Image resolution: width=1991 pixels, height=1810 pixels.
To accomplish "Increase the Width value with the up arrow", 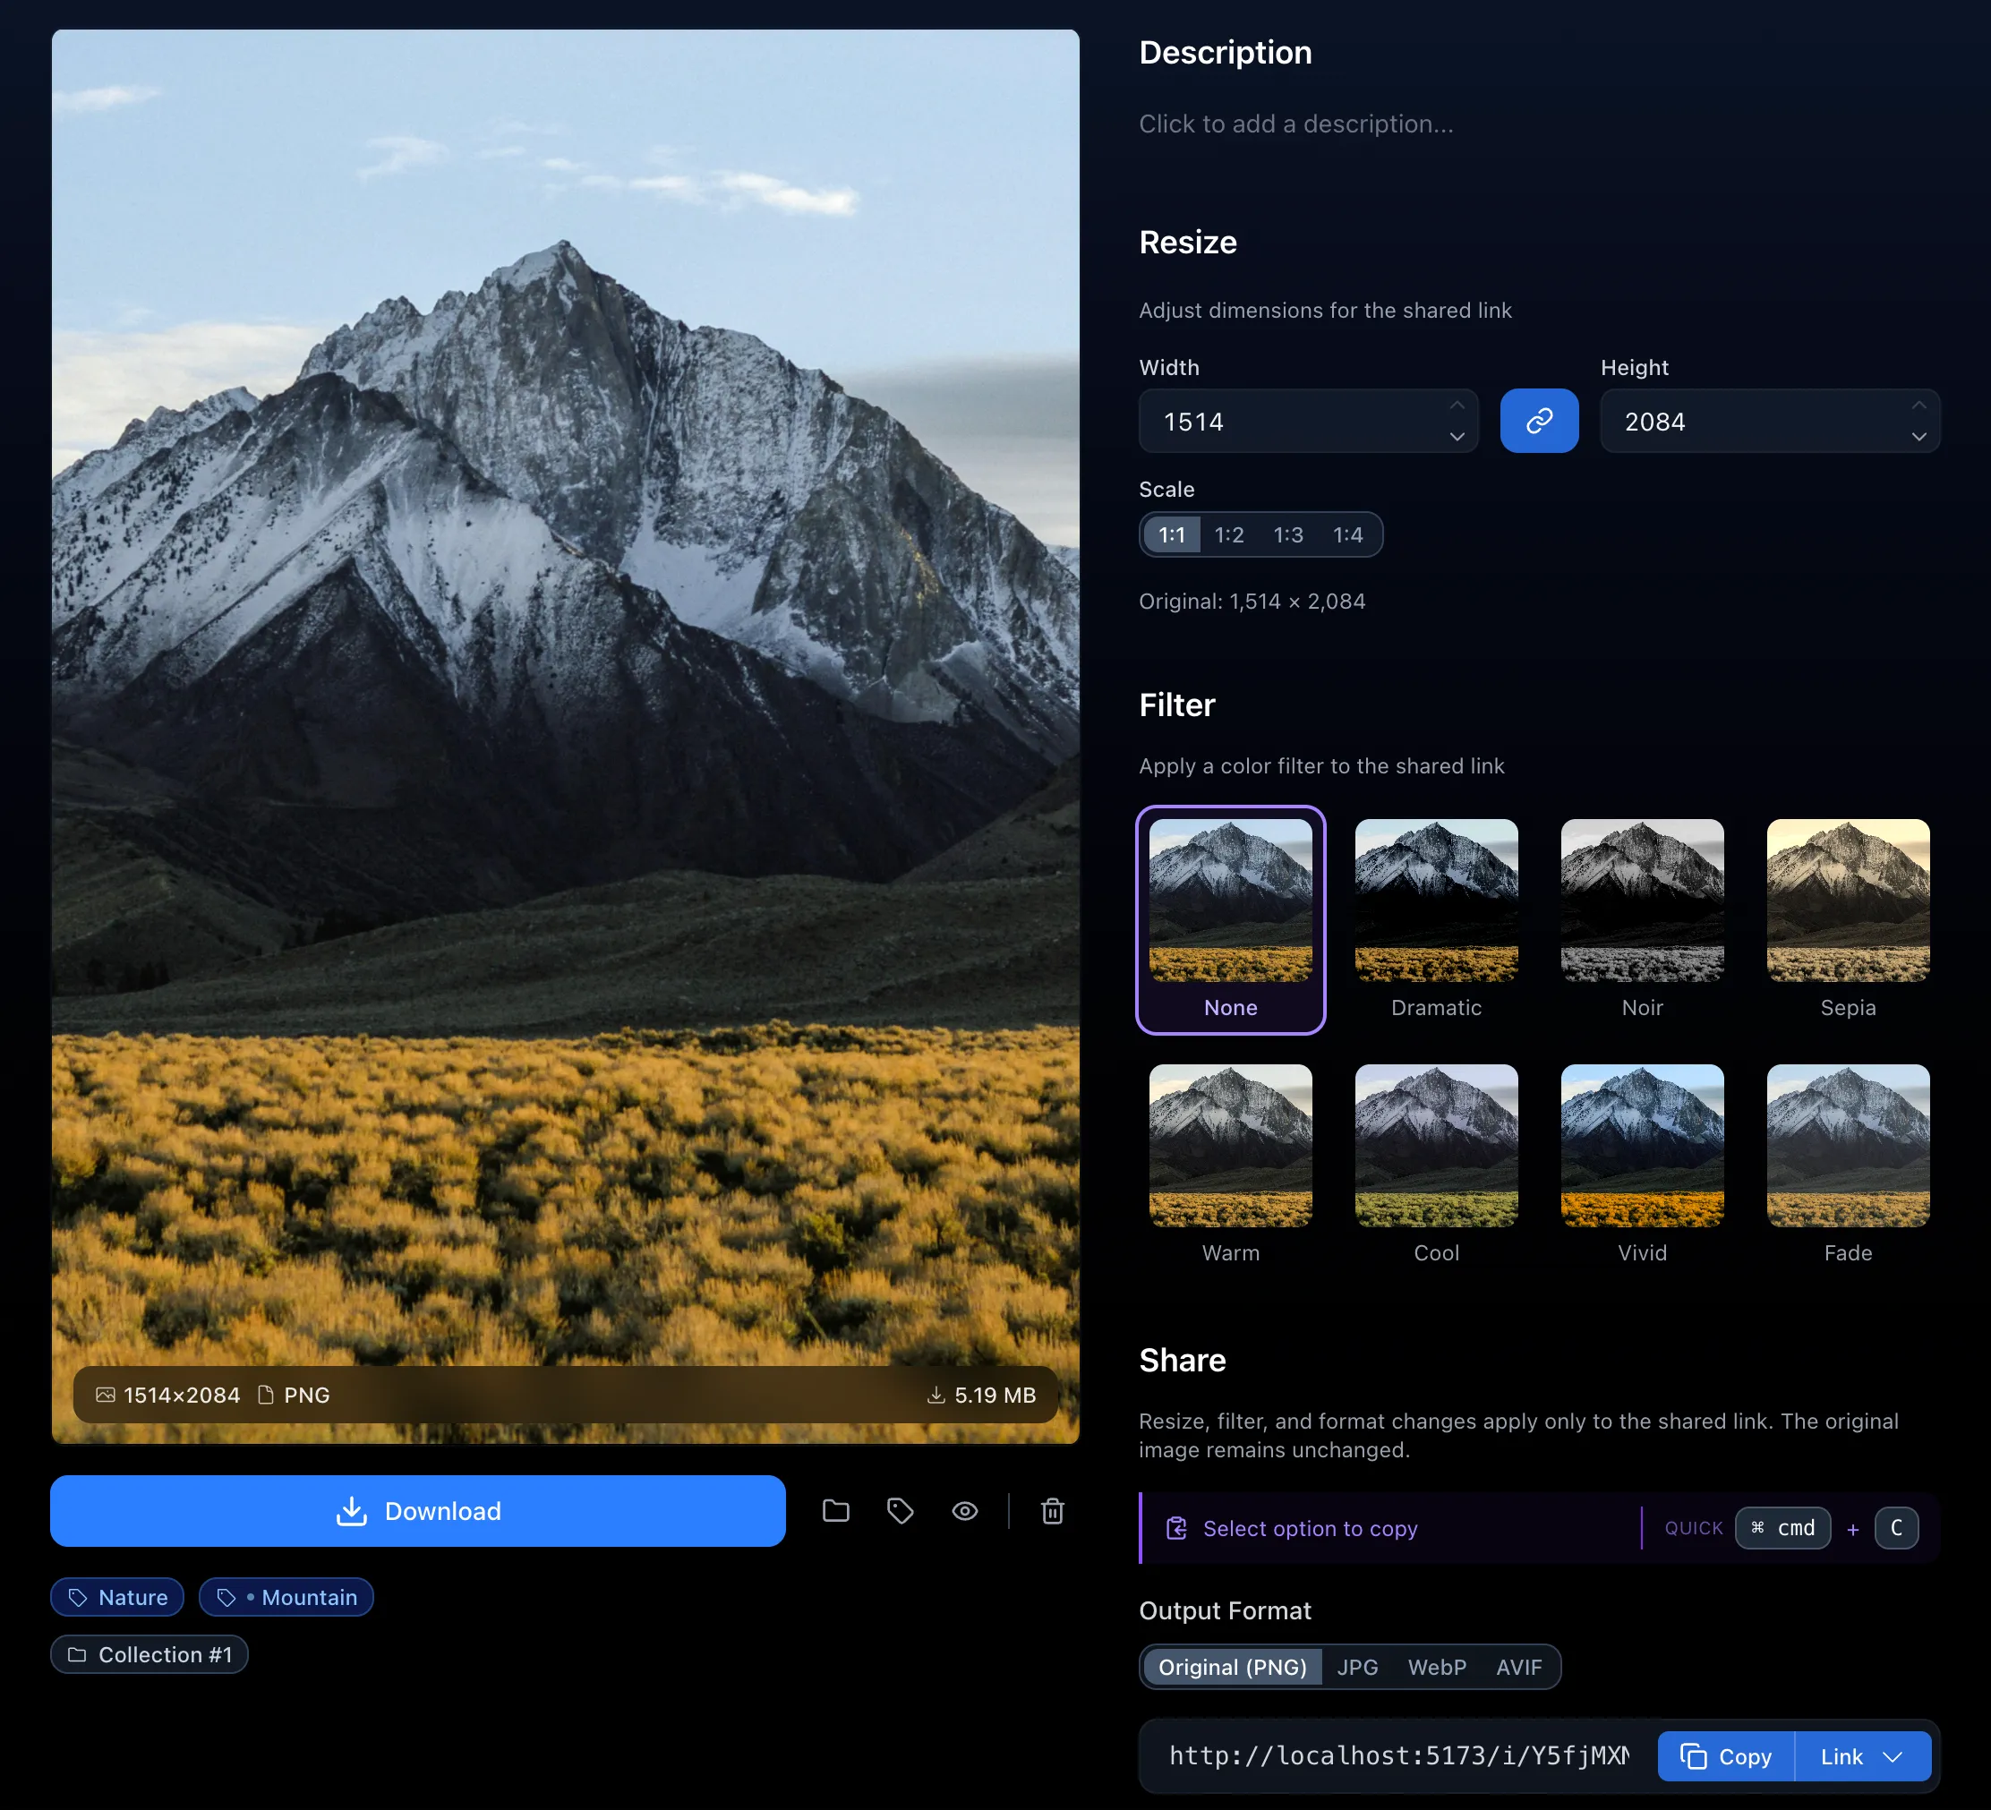I will (x=1457, y=406).
